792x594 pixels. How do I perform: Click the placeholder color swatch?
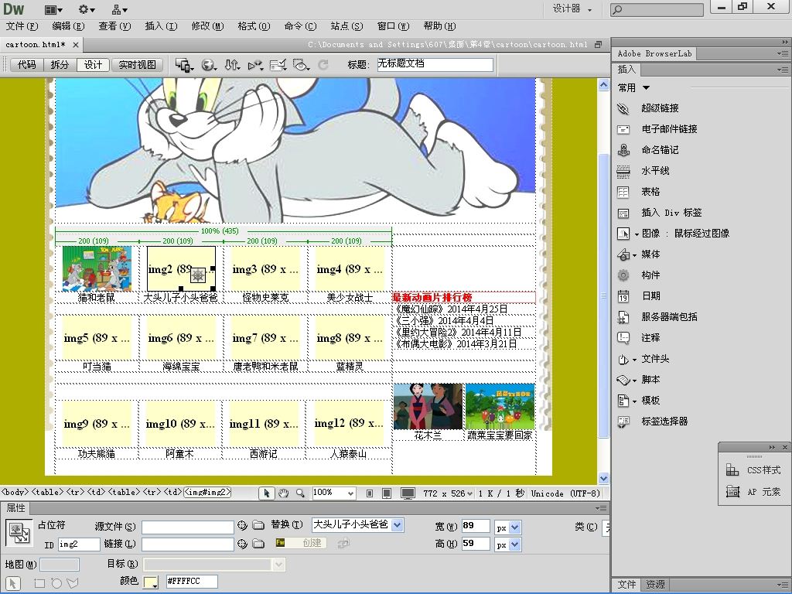[x=151, y=582]
